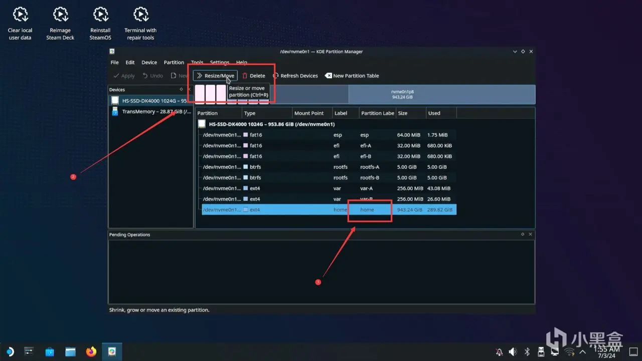Select HS-SSD-DK4000 1024G in Devices list
Image resolution: width=642 pixels, height=361 pixels.
pyautogui.click(x=151, y=101)
